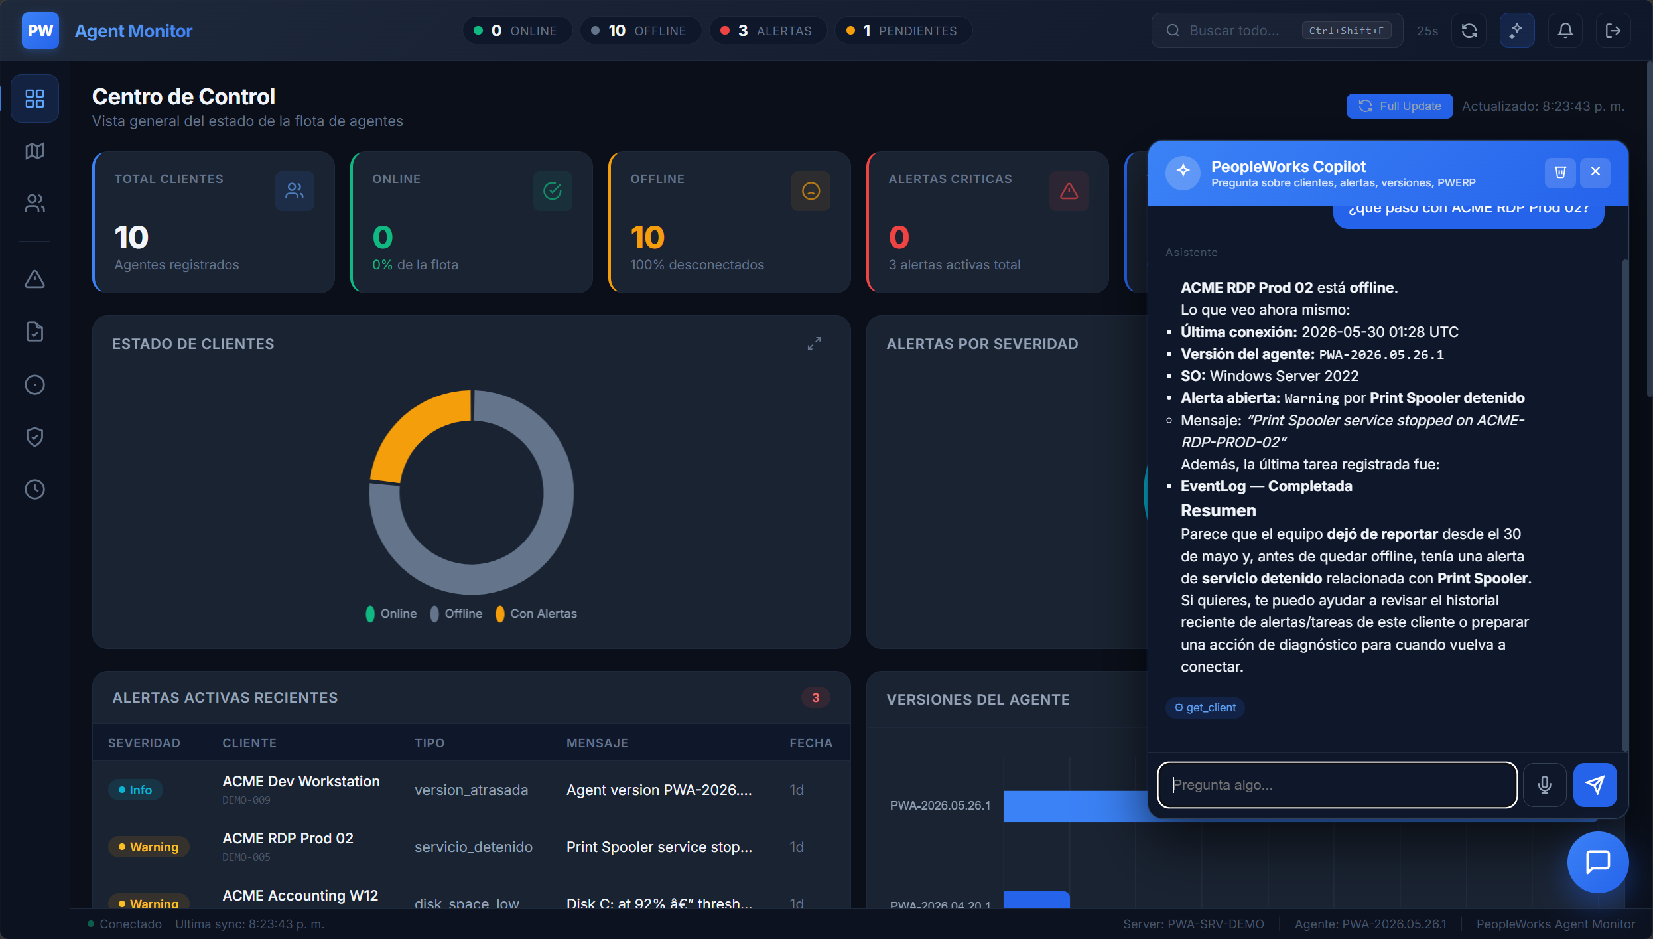Toggle the Copilot sparkle icon in top bar

click(1516, 31)
